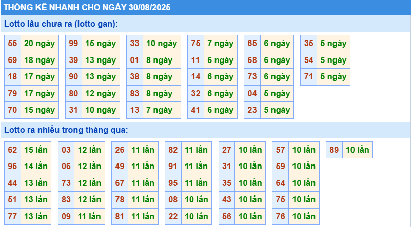The width and height of the screenshot is (412, 227).
Task: Click the '8 ngày' value beside 38
Action: tap(162, 77)
